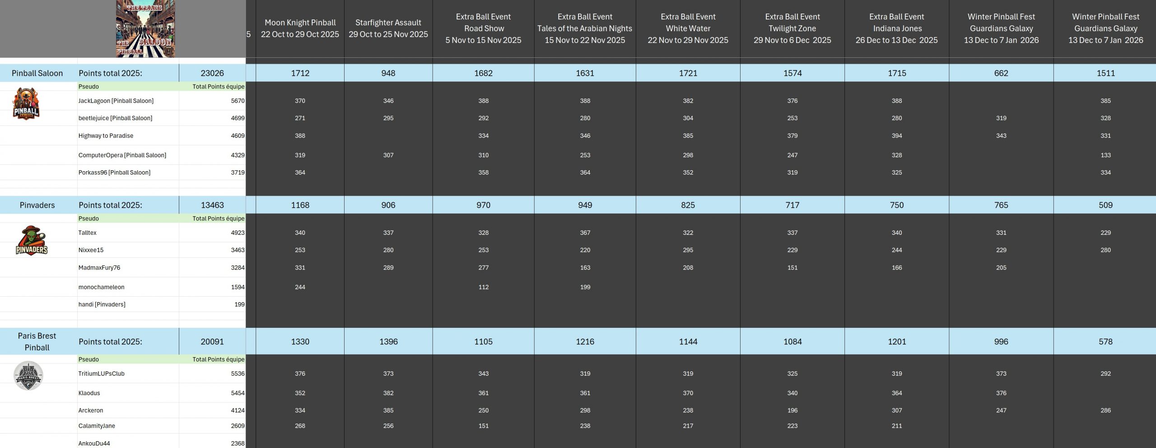The image size is (1156, 448).
Task: Click Pinball Saloon total points cell 23026
Action: 212,73
